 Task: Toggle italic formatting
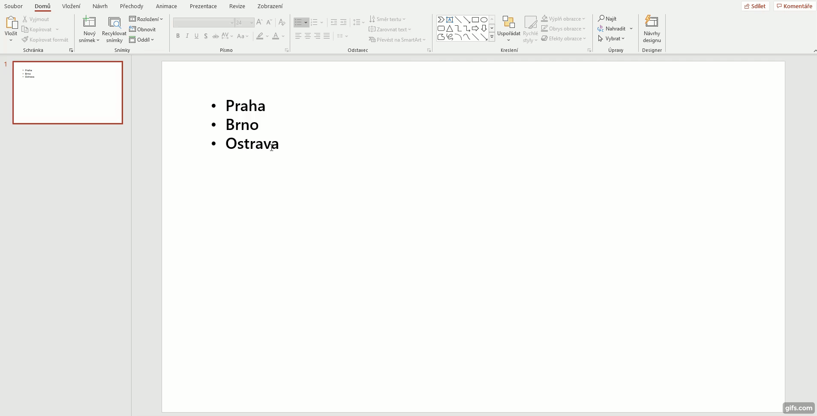tap(187, 36)
